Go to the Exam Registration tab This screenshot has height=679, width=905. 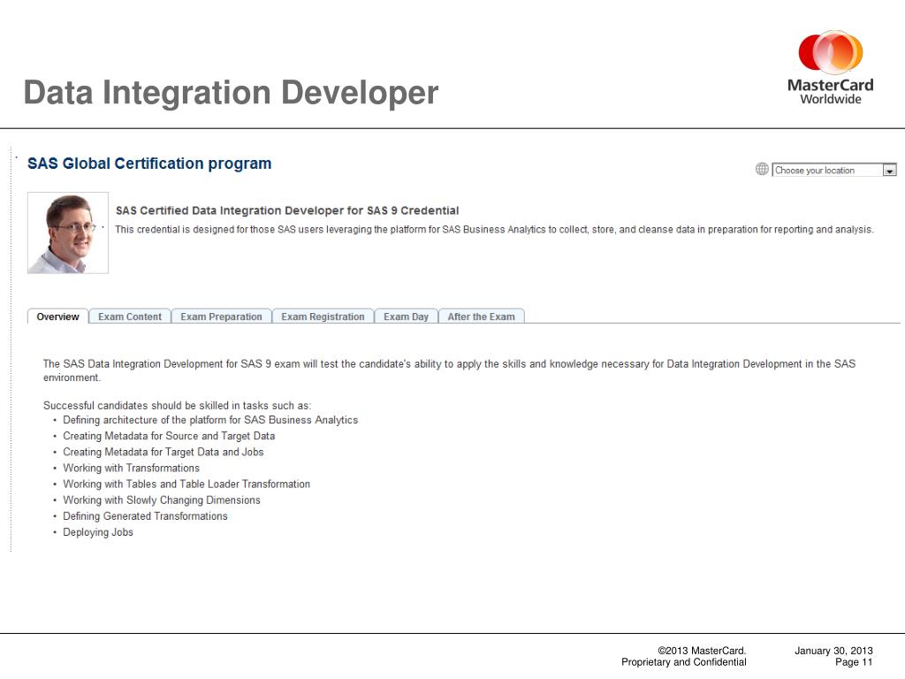coord(323,317)
